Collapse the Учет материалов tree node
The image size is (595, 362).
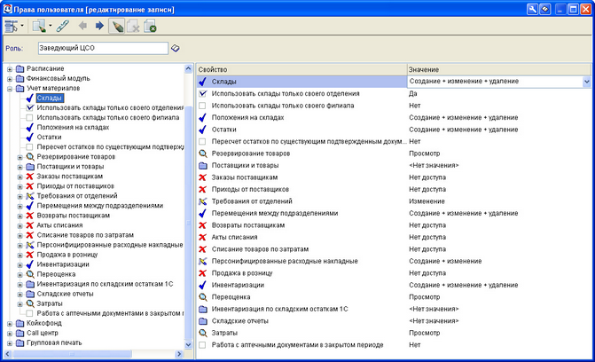(x=10, y=89)
